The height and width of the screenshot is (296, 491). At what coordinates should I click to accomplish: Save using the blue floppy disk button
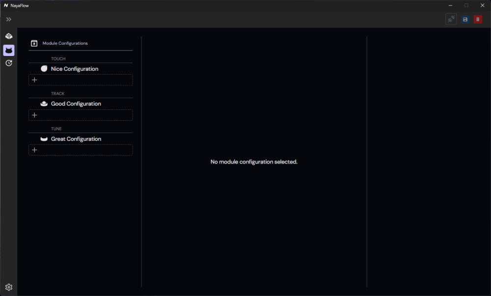465,19
